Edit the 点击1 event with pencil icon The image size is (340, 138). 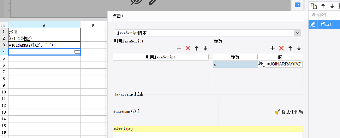(x=313, y=24)
